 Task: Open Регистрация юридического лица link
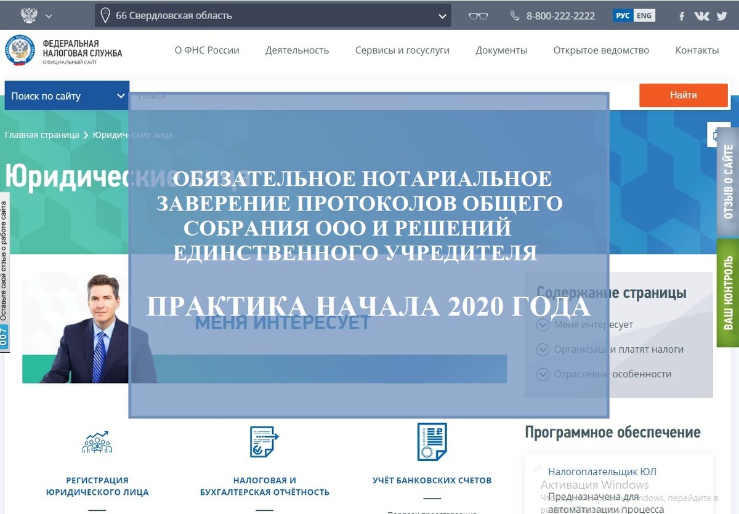click(97, 486)
